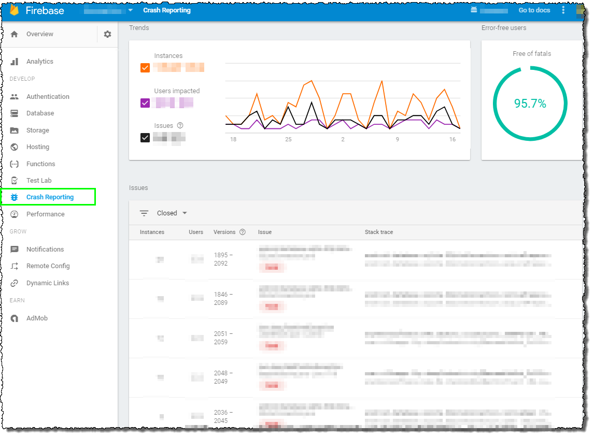Click the Functions brackets icon

coord(15,164)
